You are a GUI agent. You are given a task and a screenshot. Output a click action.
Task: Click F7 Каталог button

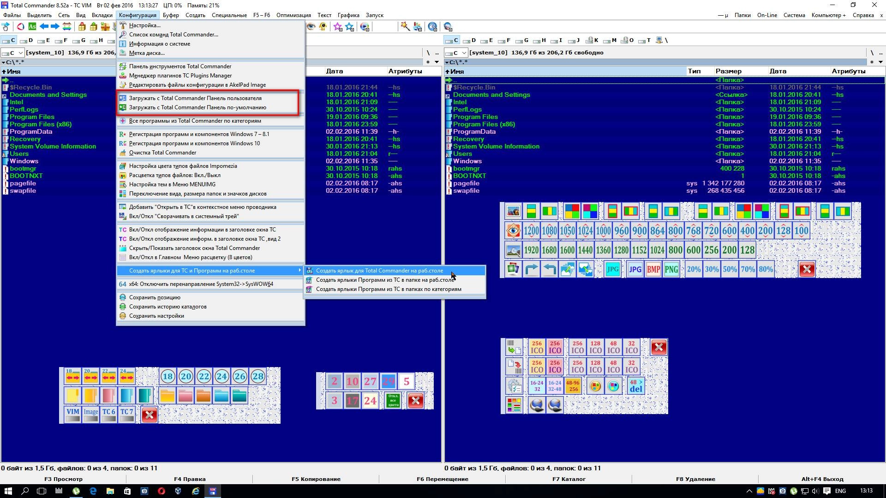pyautogui.click(x=569, y=479)
